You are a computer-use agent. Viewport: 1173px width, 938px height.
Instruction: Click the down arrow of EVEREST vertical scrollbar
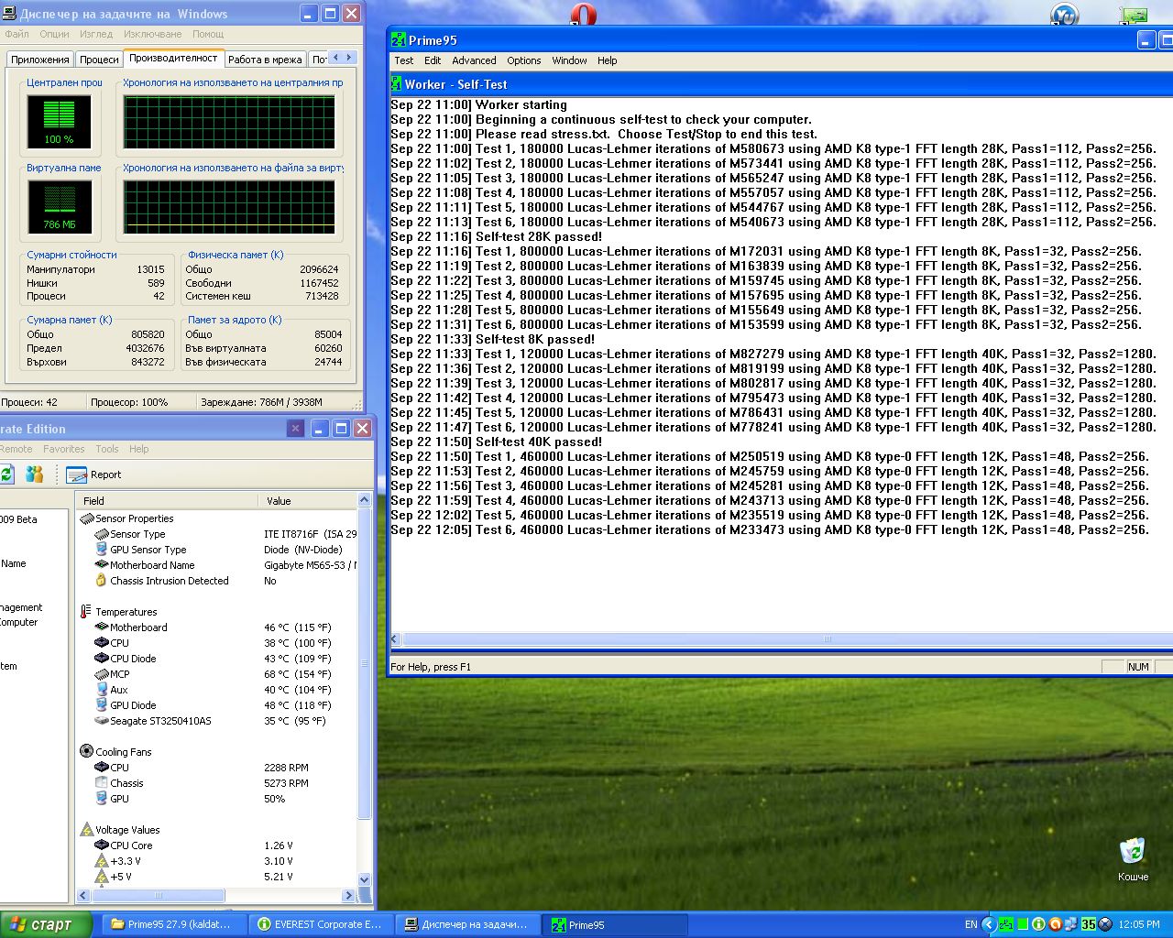tap(364, 879)
